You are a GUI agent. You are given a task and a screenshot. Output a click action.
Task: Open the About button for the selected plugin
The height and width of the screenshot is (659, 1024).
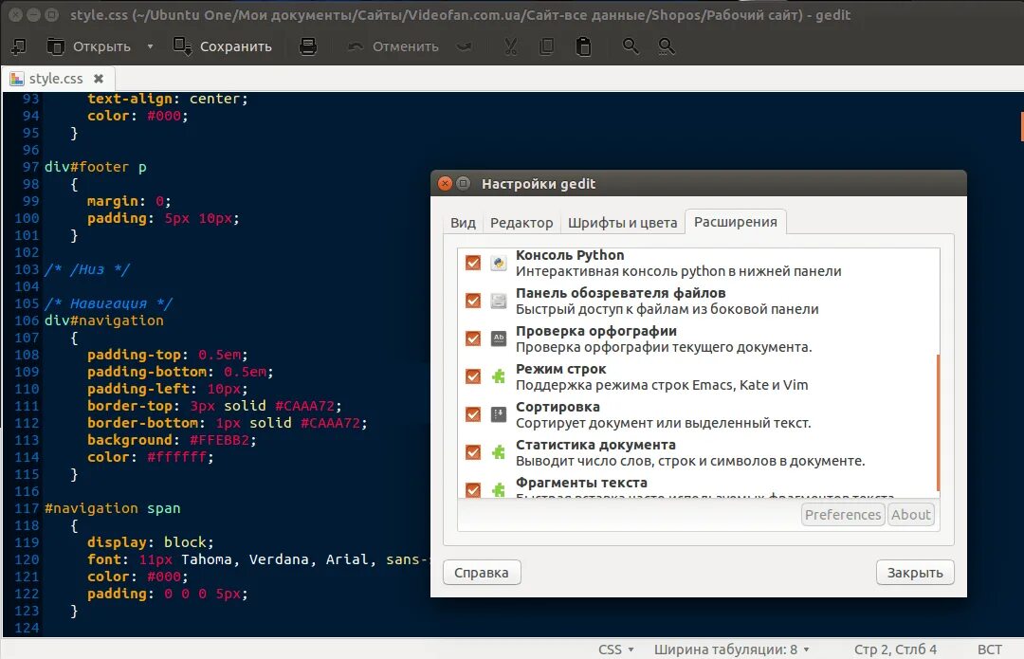pyautogui.click(x=910, y=514)
